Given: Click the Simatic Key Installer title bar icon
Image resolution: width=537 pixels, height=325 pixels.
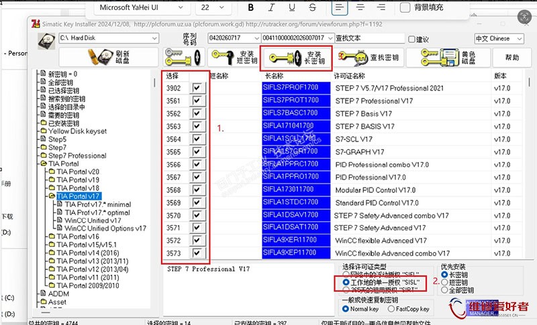Looking at the screenshot, I should pos(36,24).
